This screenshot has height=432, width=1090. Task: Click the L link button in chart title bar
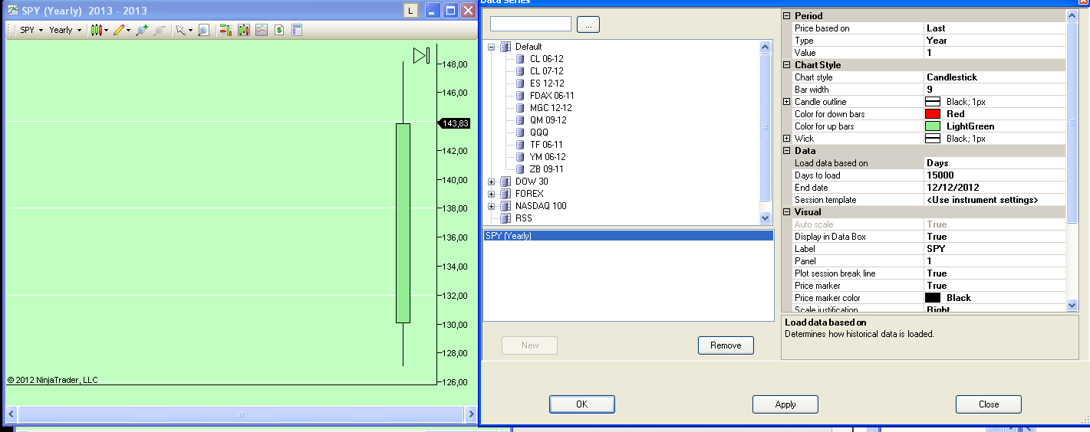(411, 11)
